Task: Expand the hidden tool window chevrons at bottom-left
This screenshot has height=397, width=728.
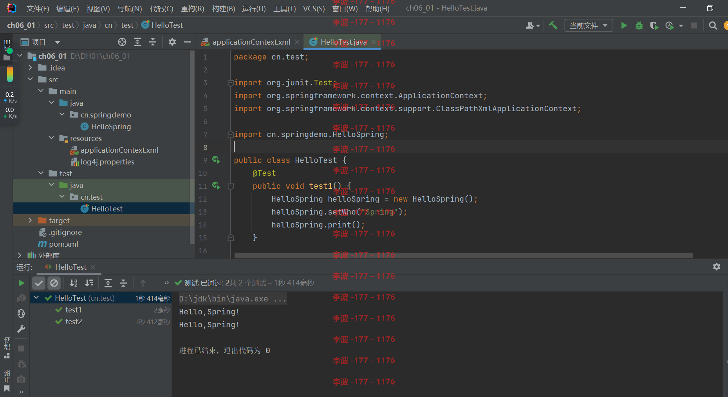Action: click(x=21, y=392)
